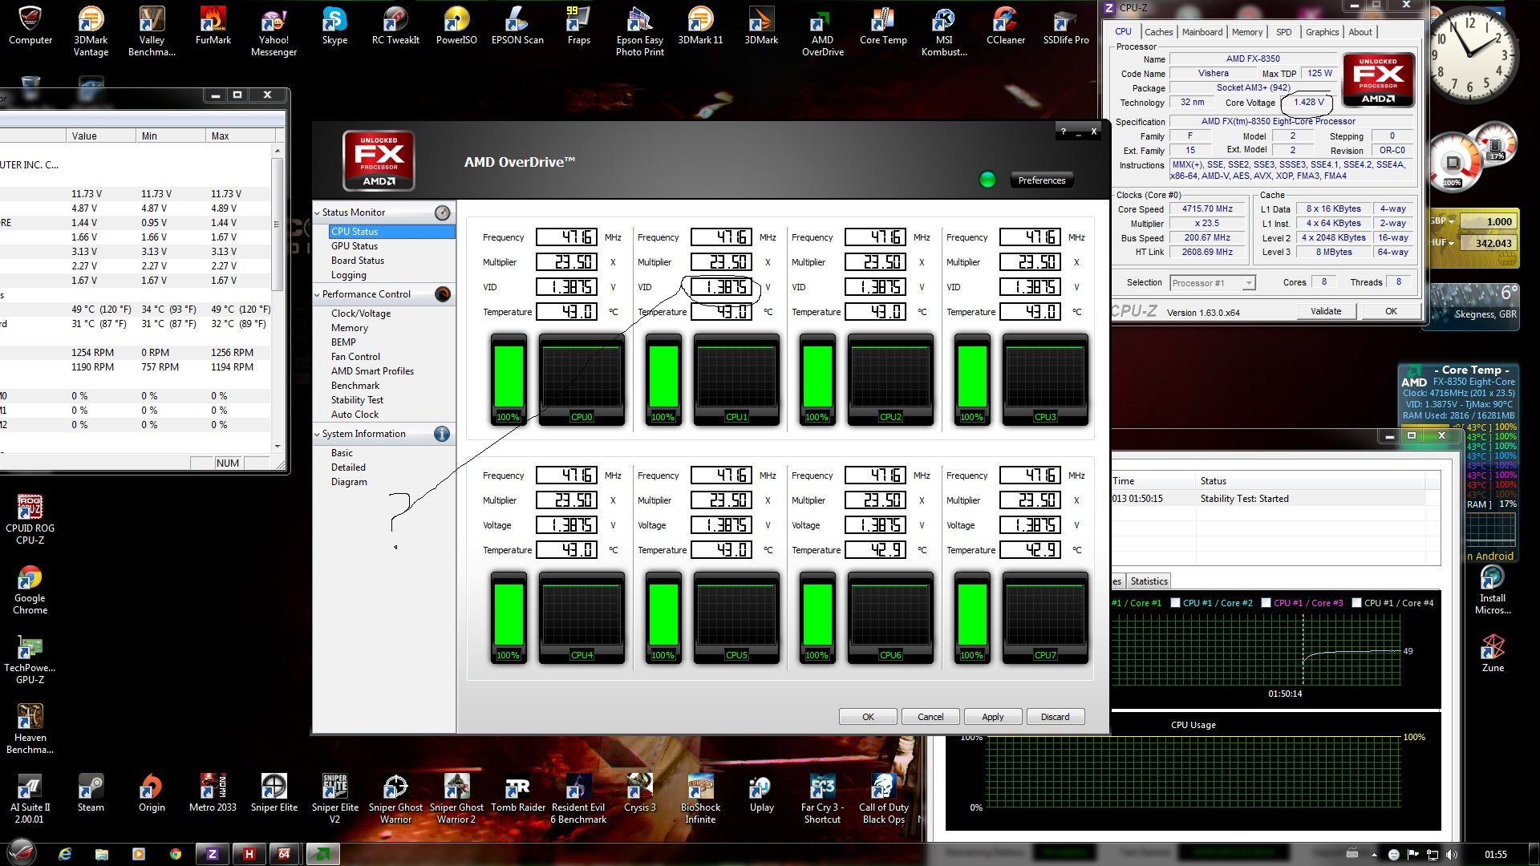Launch Steam from the desktop shortcut

[91, 793]
